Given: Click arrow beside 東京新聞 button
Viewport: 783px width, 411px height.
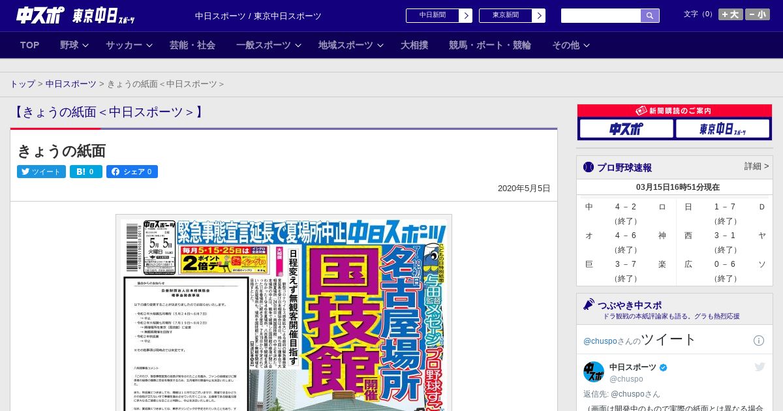Looking at the screenshot, I should [x=539, y=16].
